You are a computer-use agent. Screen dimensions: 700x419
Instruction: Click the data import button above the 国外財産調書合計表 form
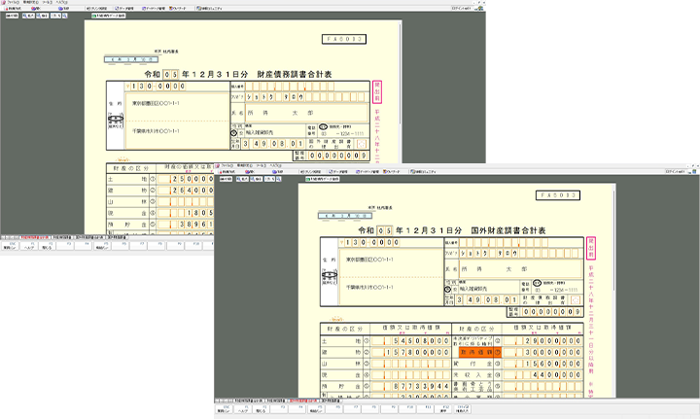click(323, 180)
